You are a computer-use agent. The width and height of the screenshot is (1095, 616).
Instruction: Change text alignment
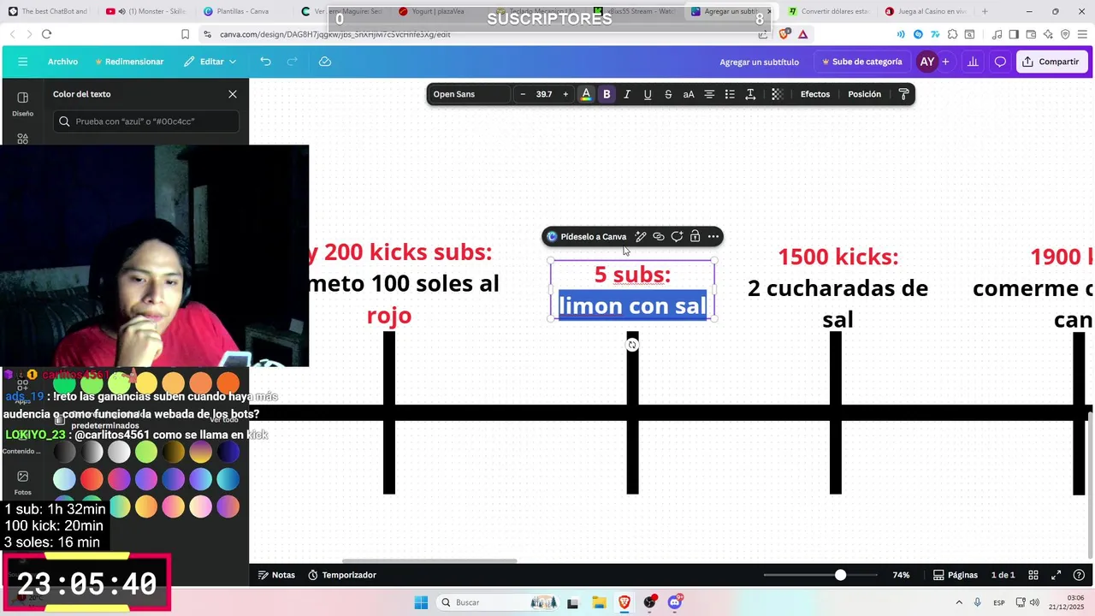point(709,94)
